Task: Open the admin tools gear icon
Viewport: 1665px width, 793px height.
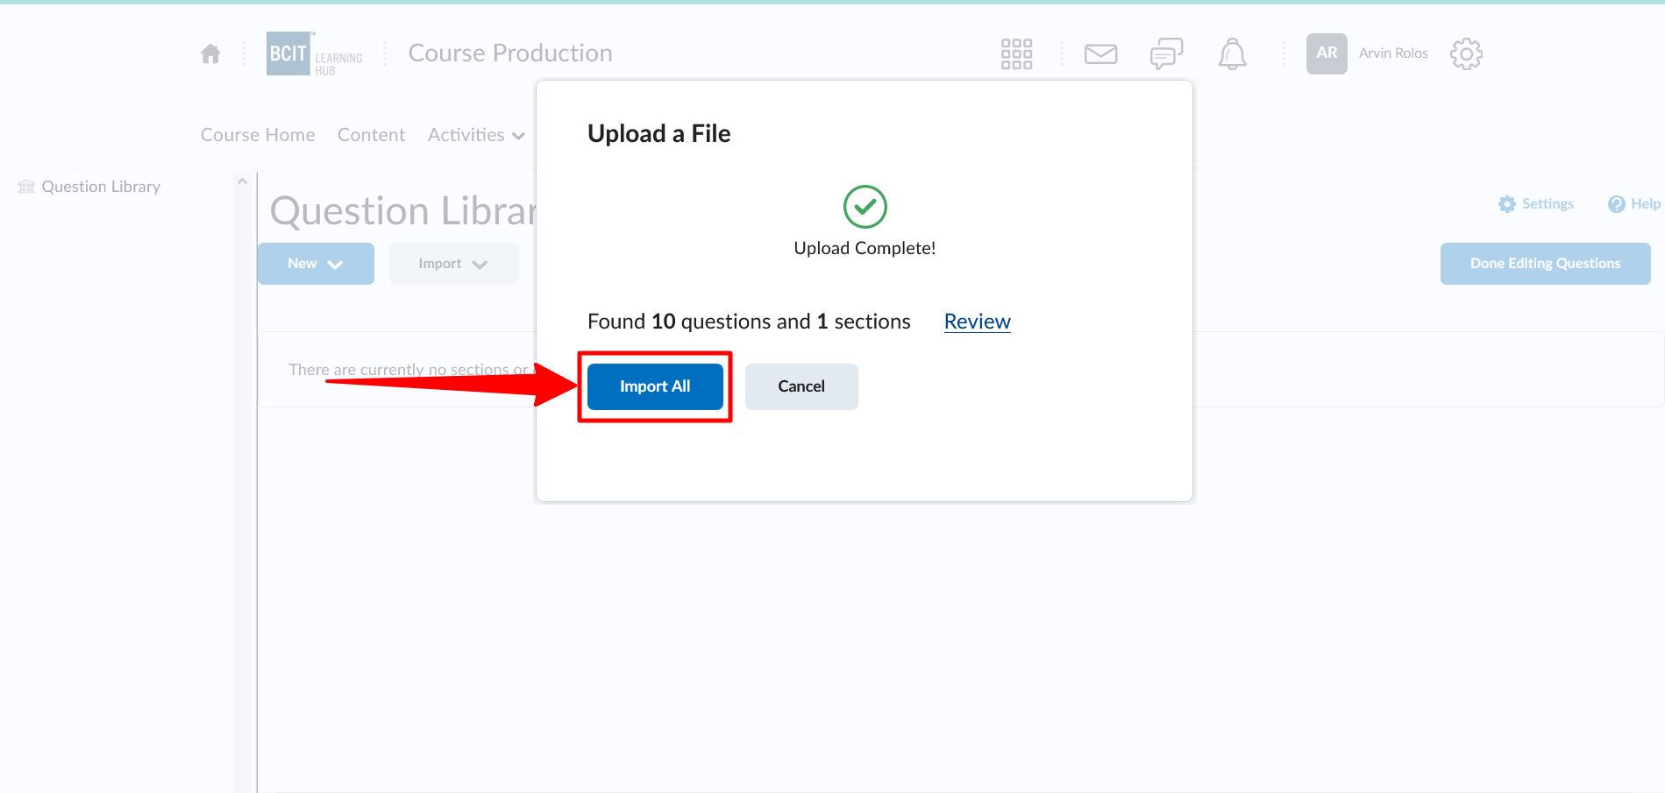Action: click(x=1465, y=54)
